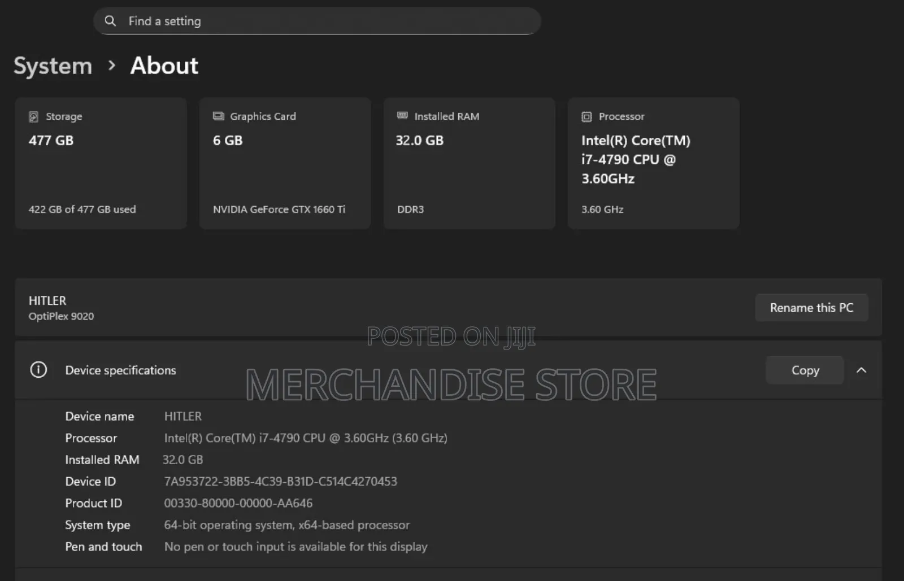Click the breadcrumb chevron after System
This screenshot has width=904, height=581.
tap(112, 65)
